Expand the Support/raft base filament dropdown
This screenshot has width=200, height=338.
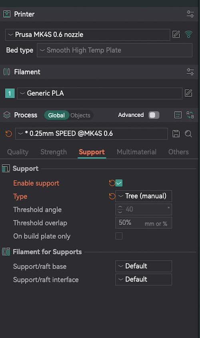(x=144, y=266)
